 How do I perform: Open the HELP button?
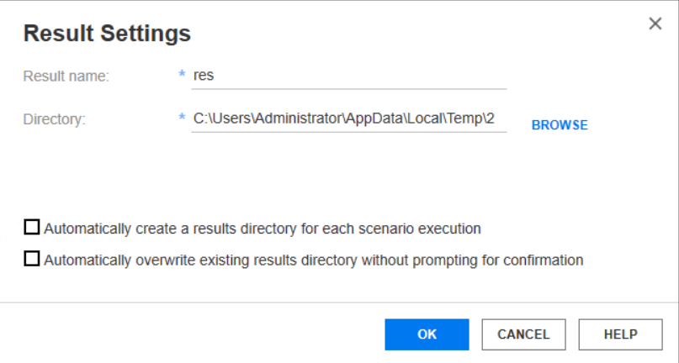pyautogui.click(x=620, y=334)
